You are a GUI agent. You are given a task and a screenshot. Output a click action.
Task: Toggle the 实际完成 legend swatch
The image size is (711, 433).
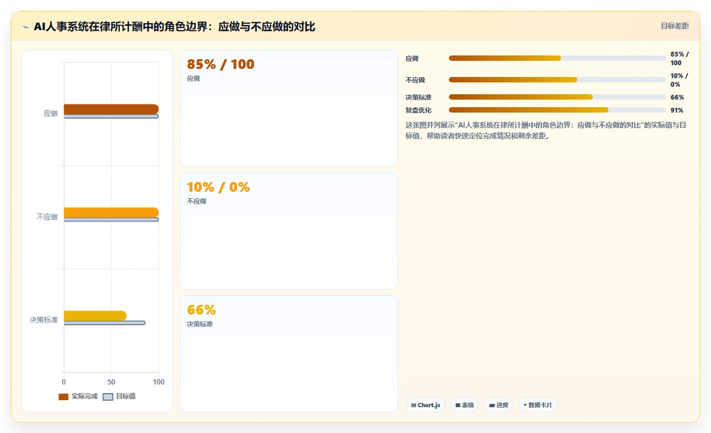click(x=64, y=396)
